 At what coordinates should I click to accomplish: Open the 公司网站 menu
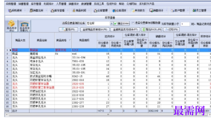click(x=132, y=4)
